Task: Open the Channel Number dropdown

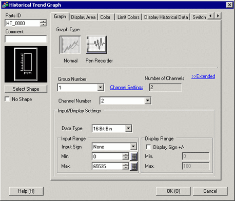Action: click(x=148, y=100)
